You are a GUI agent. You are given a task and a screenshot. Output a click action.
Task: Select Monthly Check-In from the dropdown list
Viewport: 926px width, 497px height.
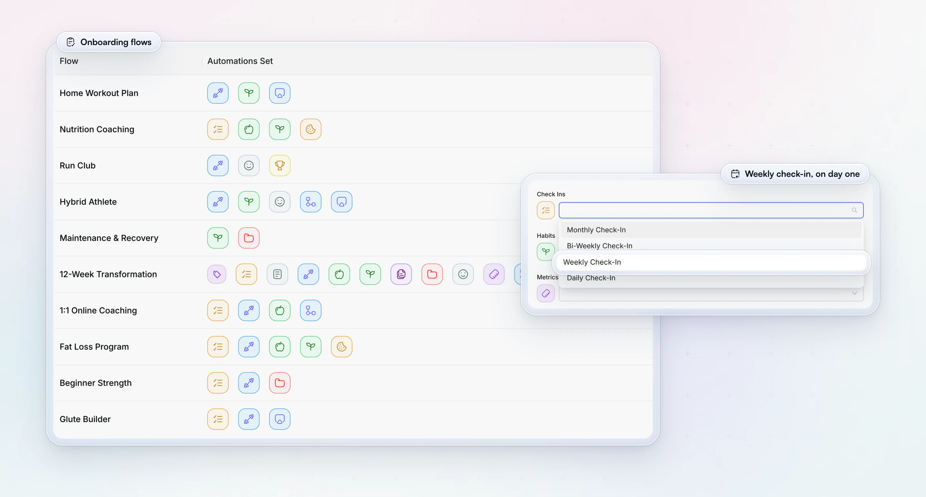(711, 230)
